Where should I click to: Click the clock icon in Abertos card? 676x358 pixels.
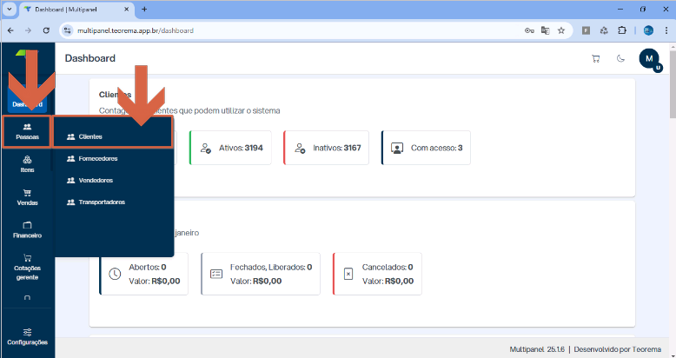point(115,274)
